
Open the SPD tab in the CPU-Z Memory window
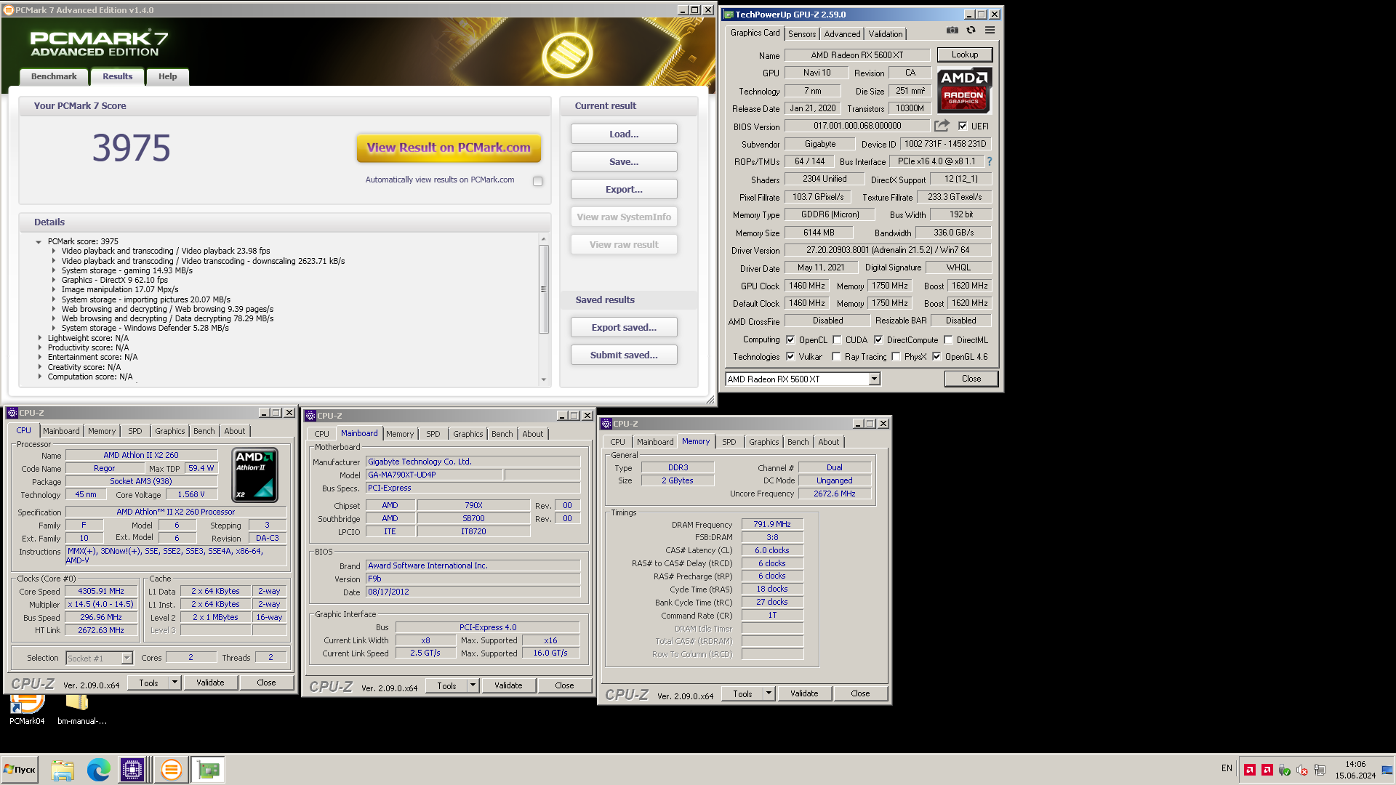click(x=729, y=442)
